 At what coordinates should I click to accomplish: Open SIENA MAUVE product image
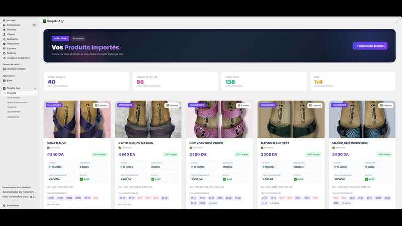(x=77, y=120)
